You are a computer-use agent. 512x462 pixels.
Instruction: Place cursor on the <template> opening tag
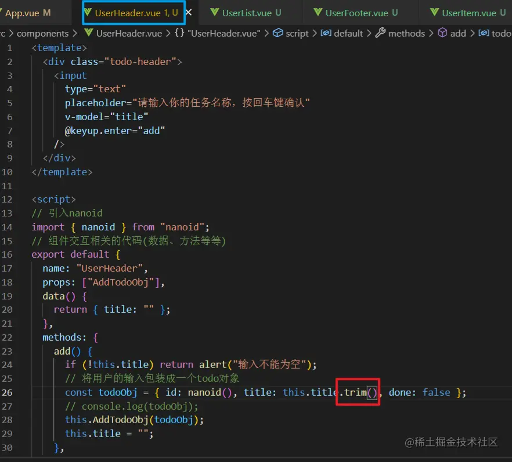(59, 48)
